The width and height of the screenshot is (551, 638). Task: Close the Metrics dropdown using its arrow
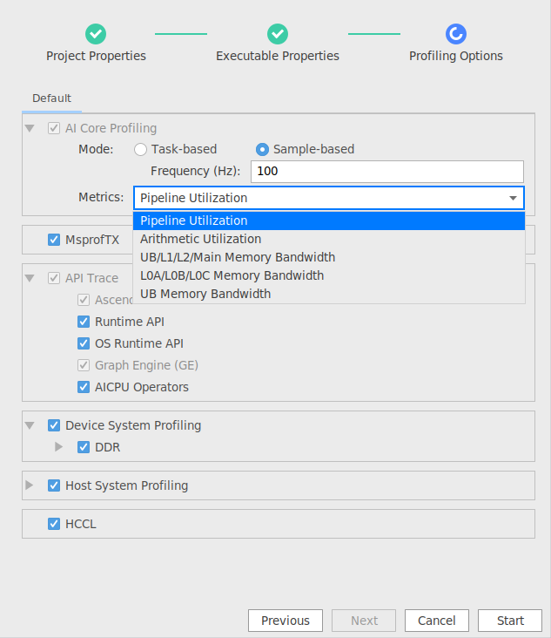pos(513,198)
